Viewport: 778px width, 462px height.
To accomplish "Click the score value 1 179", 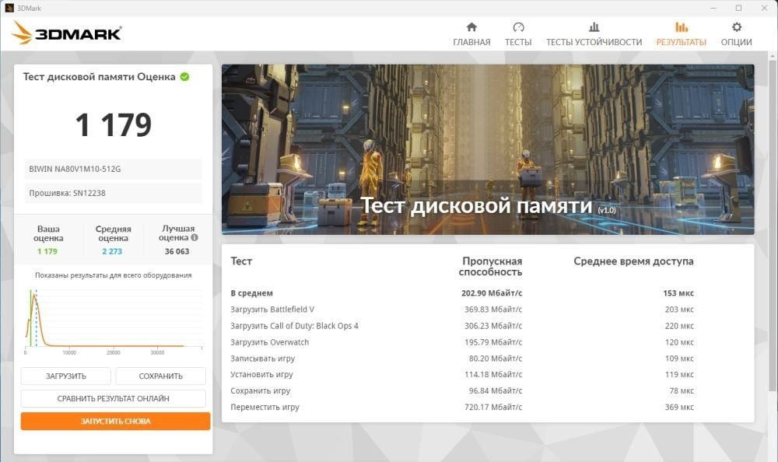I will [114, 124].
